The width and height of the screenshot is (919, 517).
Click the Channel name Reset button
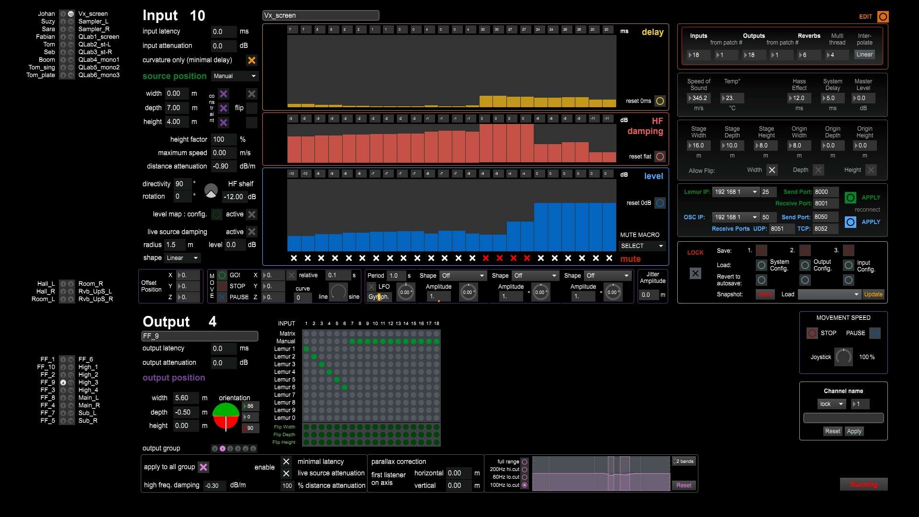[x=832, y=431]
